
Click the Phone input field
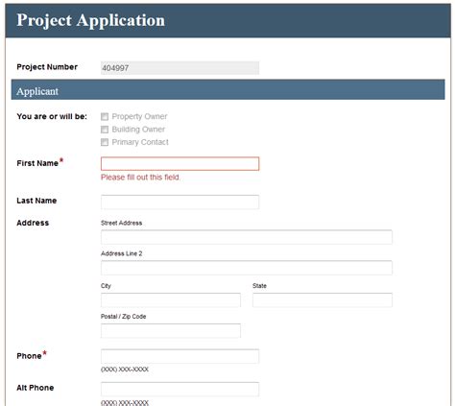point(180,356)
